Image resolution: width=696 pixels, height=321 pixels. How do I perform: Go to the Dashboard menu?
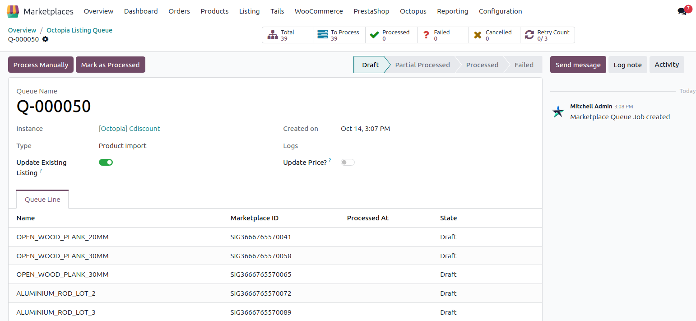point(141,11)
